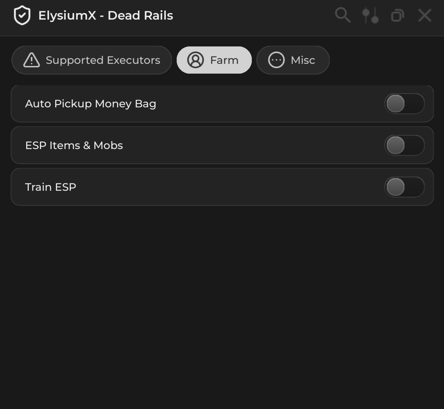Click the warning triangle icon
This screenshot has width=444, height=409.
pyautogui.click(x=32, y=60)
